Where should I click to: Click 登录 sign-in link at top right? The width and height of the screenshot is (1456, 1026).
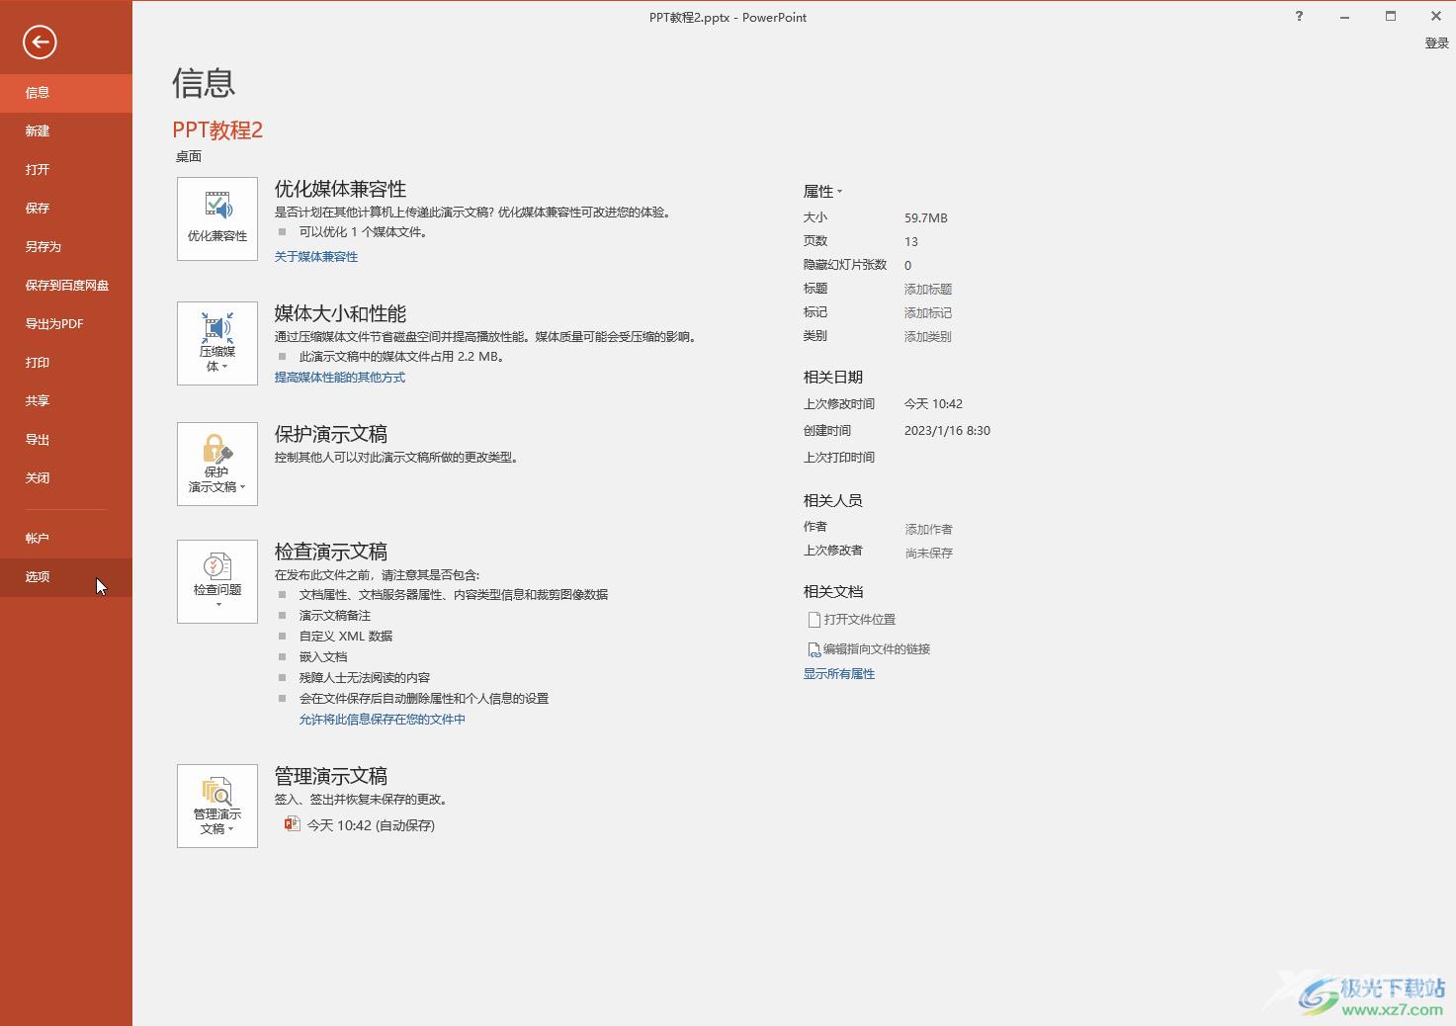pos(1436,43)
